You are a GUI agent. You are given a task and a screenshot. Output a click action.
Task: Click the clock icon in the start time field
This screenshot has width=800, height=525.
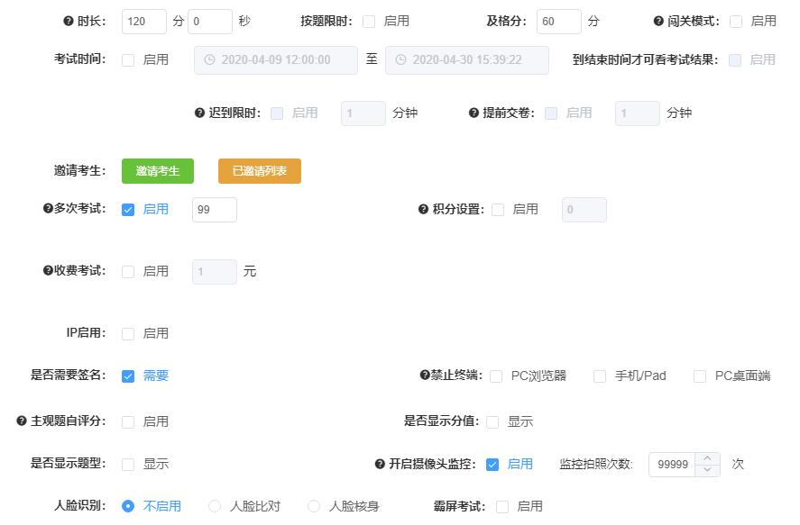click(209, 59)
